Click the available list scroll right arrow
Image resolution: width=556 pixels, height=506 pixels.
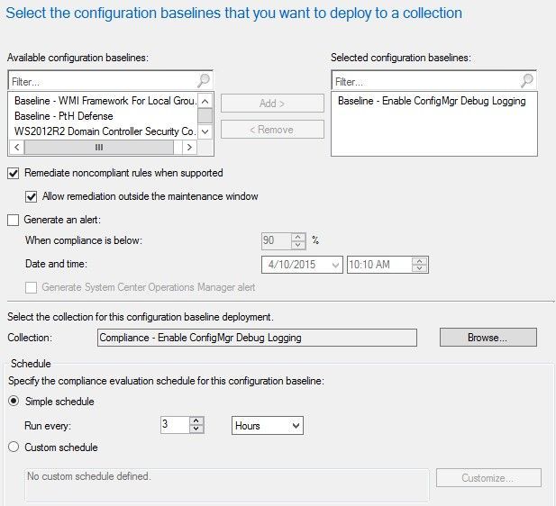(189, 147)
